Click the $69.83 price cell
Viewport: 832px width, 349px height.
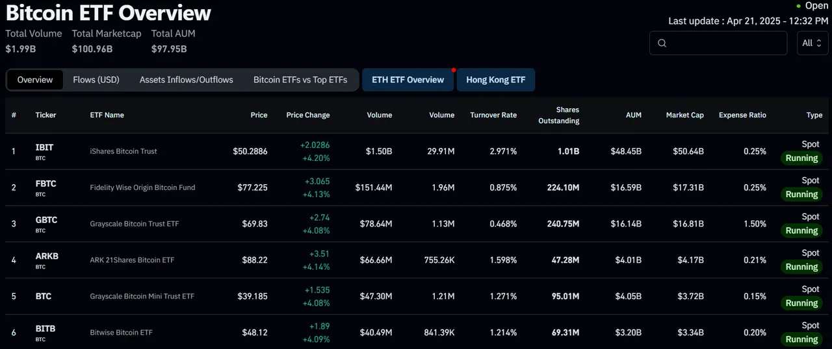click(254, 224)
